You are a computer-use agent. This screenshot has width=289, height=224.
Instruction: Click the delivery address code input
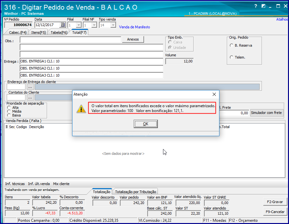[16, 87]
